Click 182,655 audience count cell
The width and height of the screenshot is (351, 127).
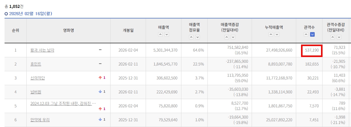[312, 64]
